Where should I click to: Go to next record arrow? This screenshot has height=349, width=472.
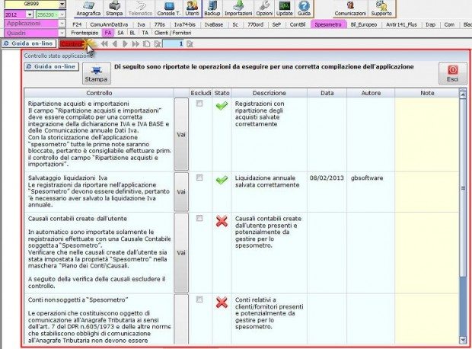point(125,44)
